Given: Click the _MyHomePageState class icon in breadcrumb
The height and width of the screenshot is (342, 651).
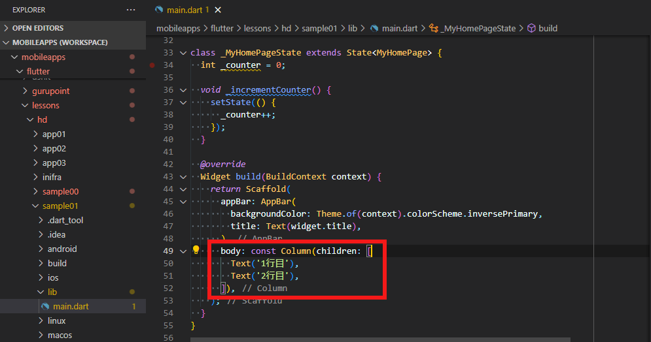Looking at the screenshot, I should [433, 28].
